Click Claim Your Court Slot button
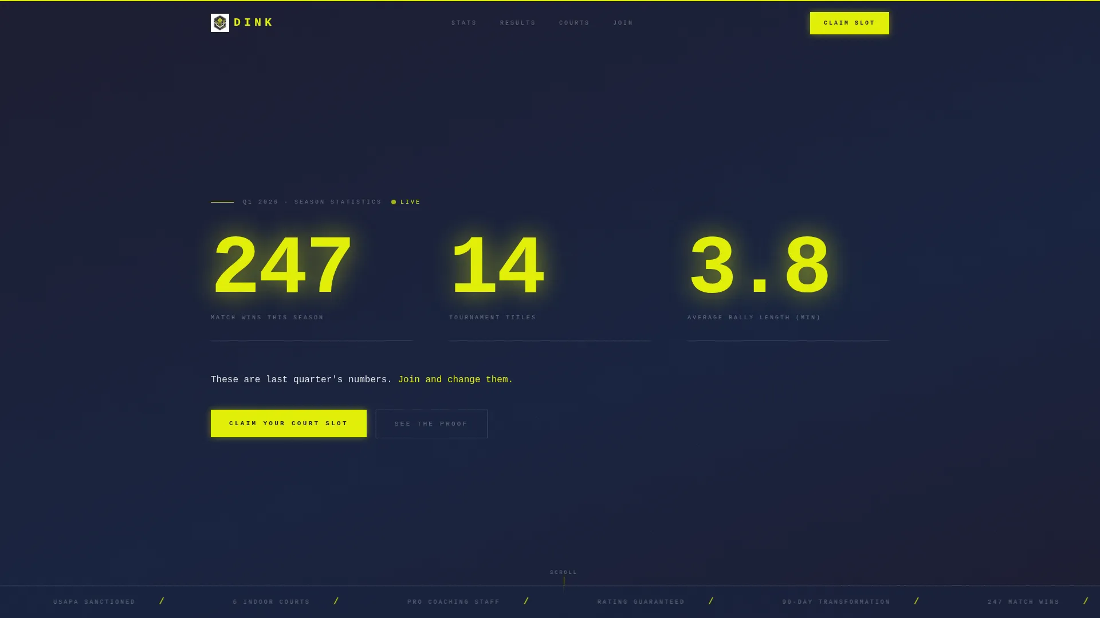1100x618 pixels. coord(289,423)
